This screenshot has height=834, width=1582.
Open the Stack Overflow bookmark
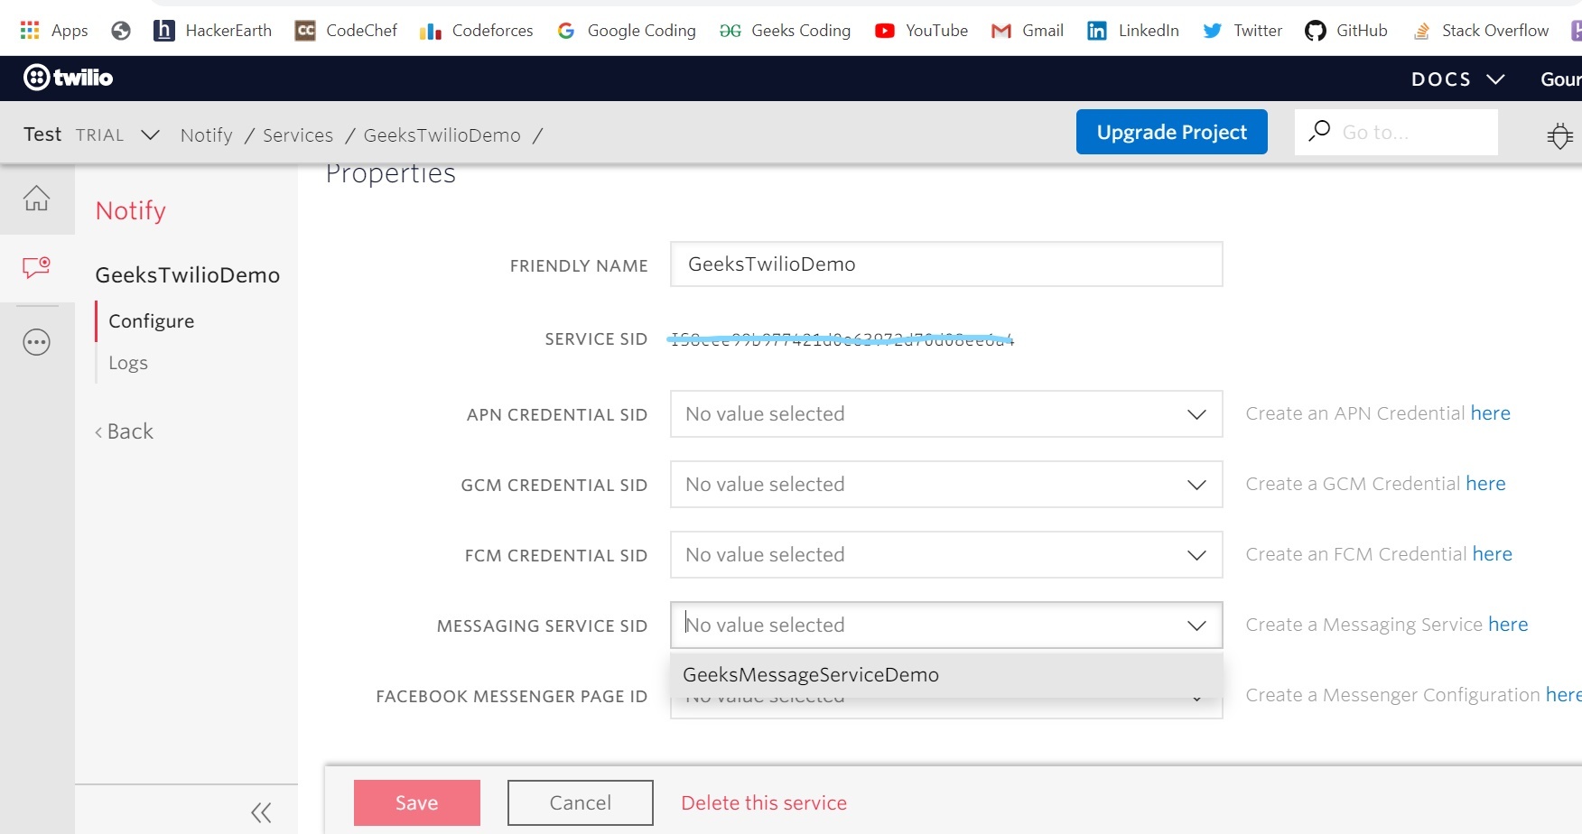1481,31
